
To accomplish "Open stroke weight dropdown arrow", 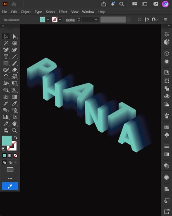I will (x=96, y=20).
